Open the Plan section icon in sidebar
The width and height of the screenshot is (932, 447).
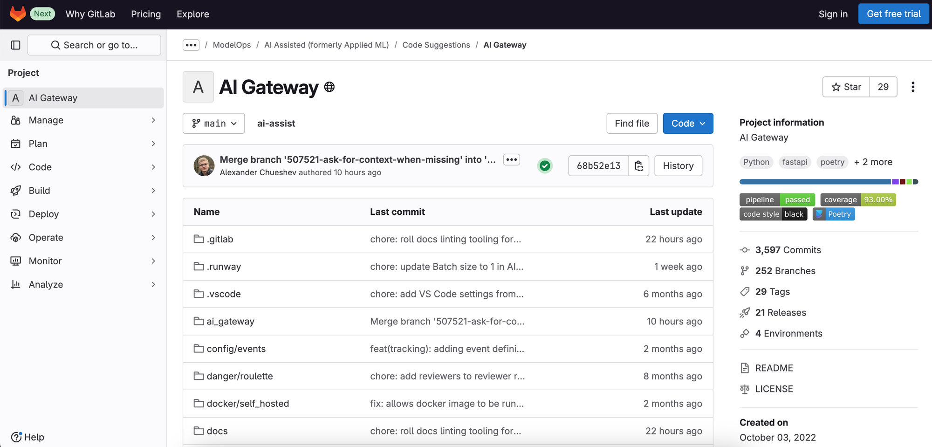tap(15, 144)
